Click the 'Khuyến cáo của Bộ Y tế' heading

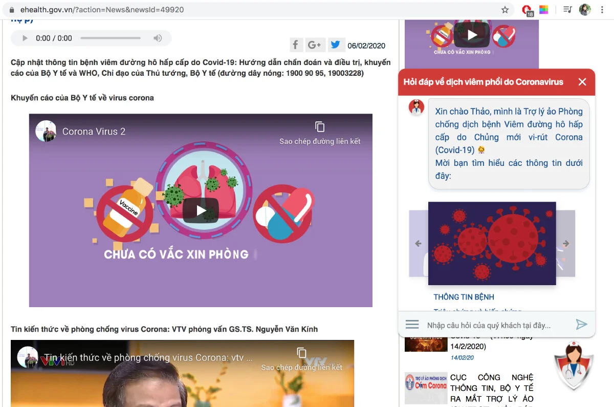point(82,98)
